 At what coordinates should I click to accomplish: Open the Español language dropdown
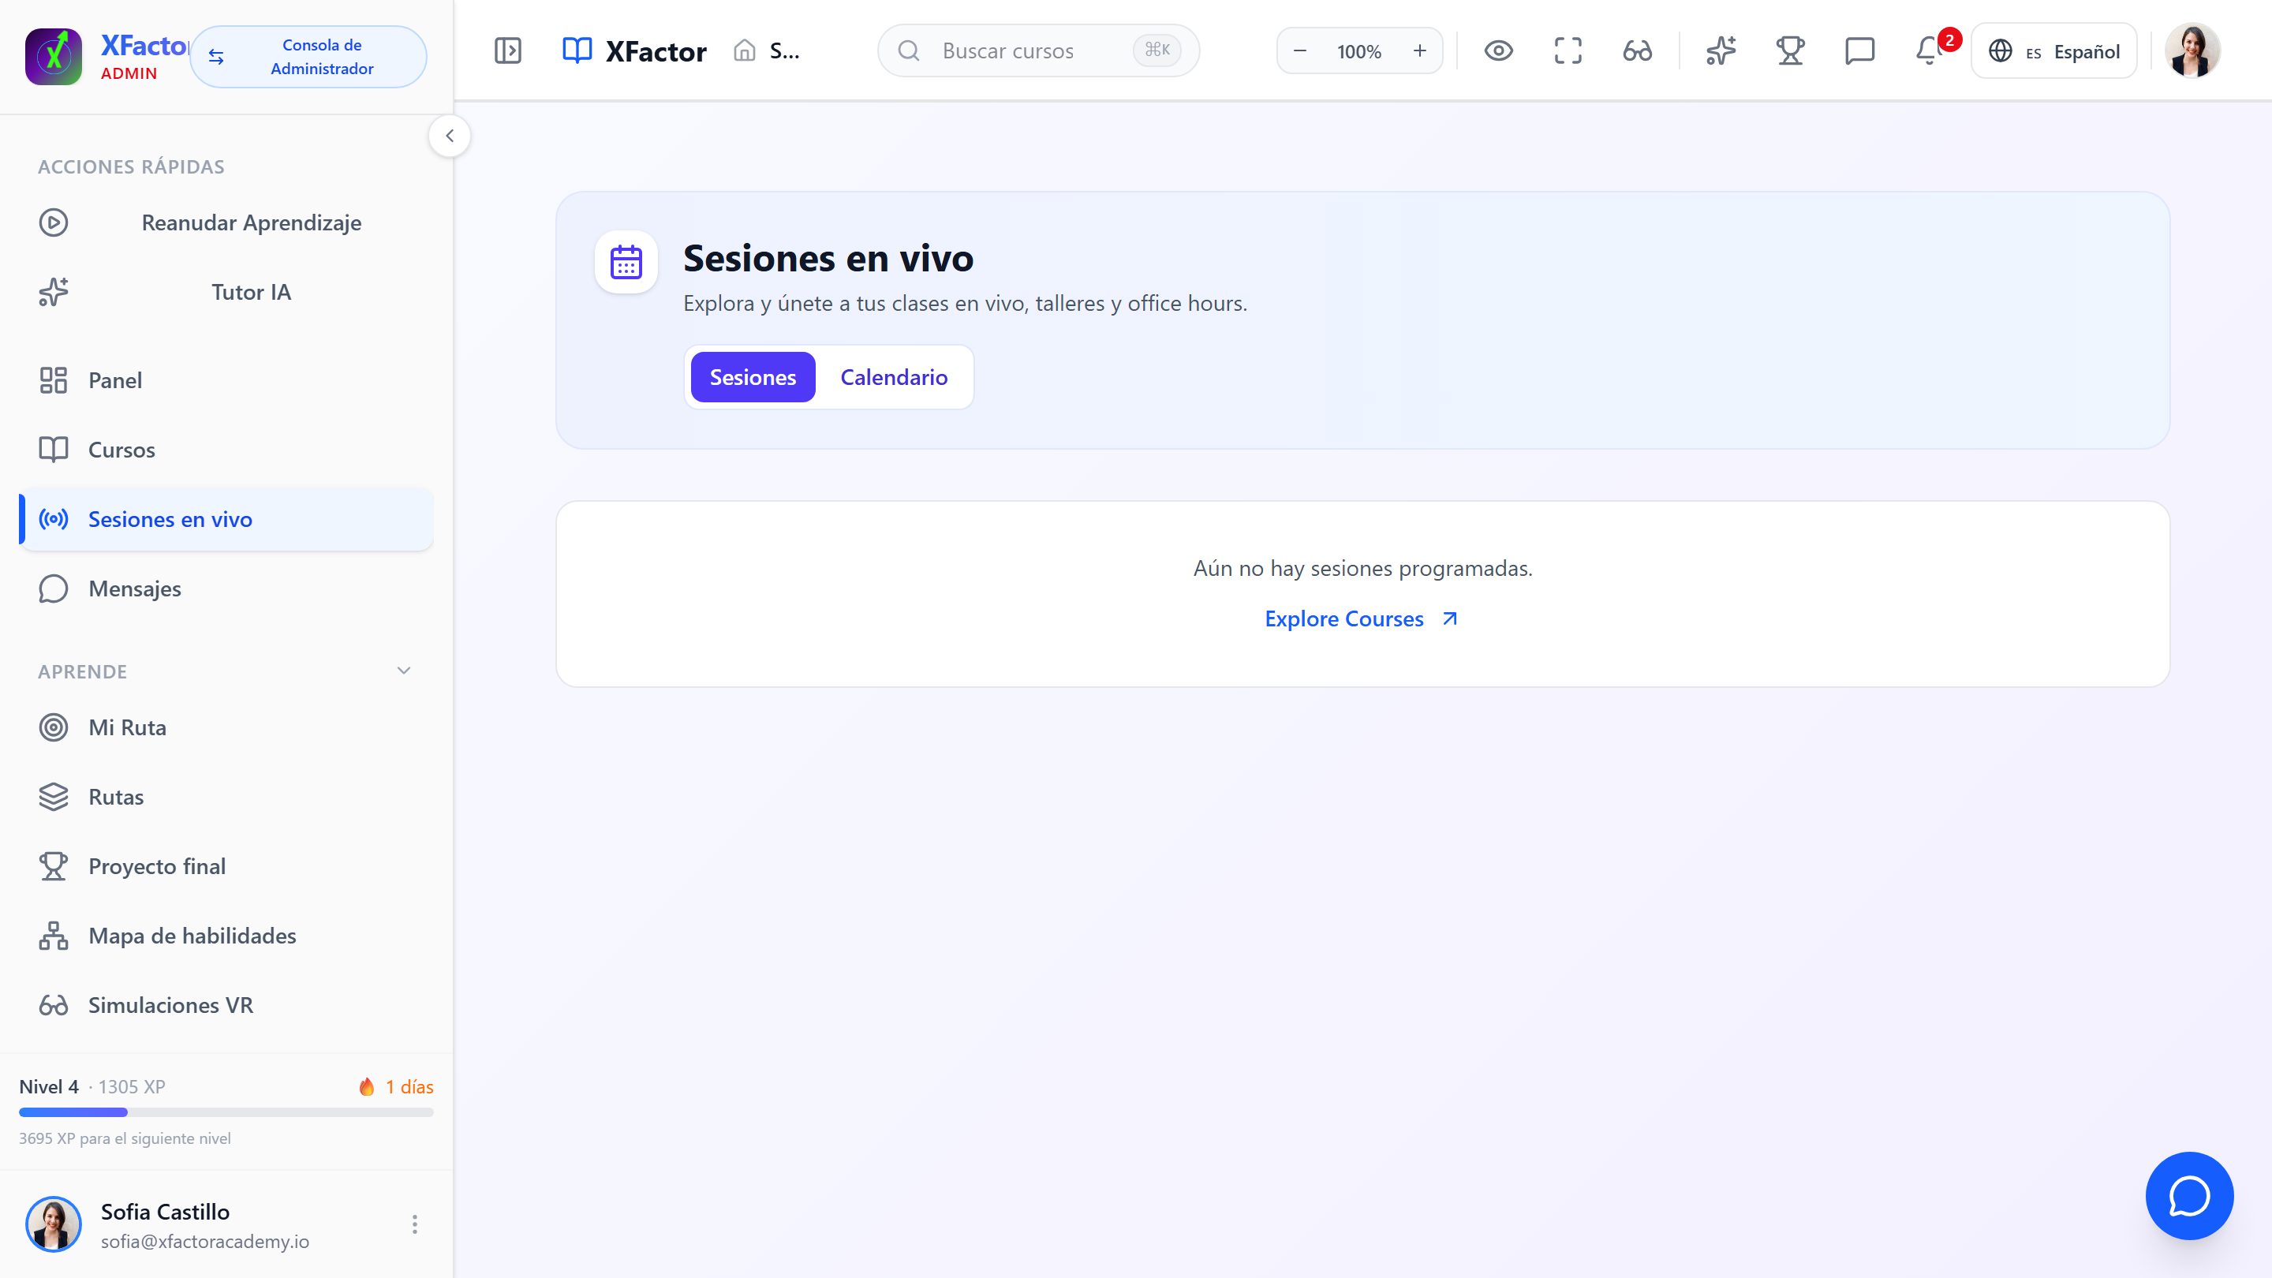pos(2054,51)
